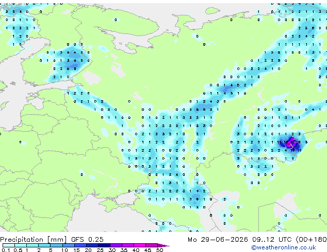Click the legend label "35"
Viewport: 327px width, 252px height.
pos(124,250)
